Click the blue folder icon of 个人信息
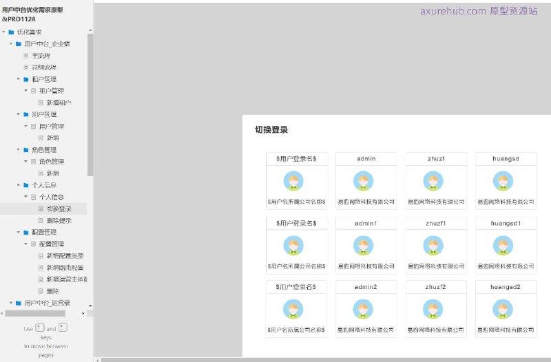The height and width of the screenshot is (362, 551). tap(26, 185)
